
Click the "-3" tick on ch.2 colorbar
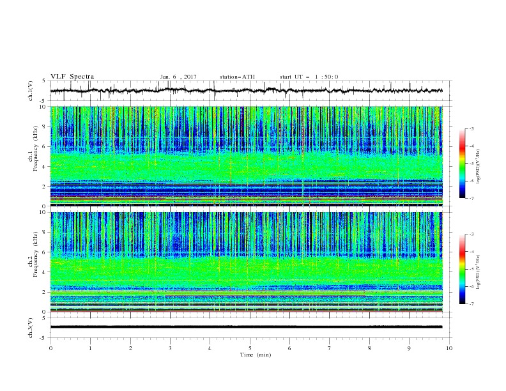[x=471, y=234]
